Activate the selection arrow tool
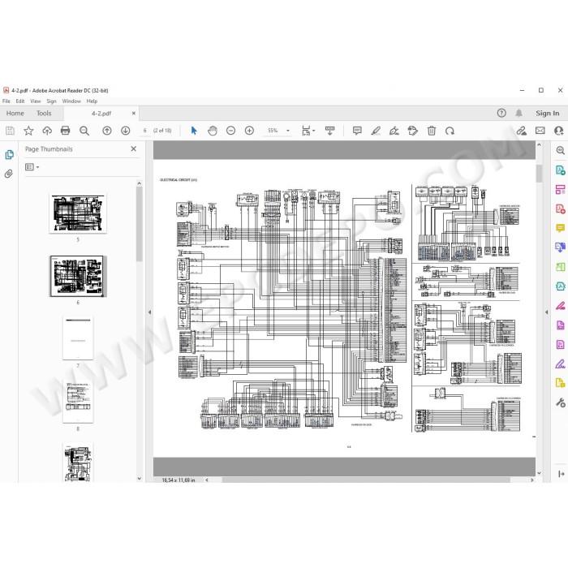Image resolution: width=568 pixels, height=568 pixels. click(194, 131)
